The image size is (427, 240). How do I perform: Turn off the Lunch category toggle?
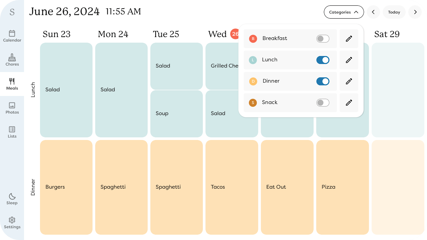(323, 60)
